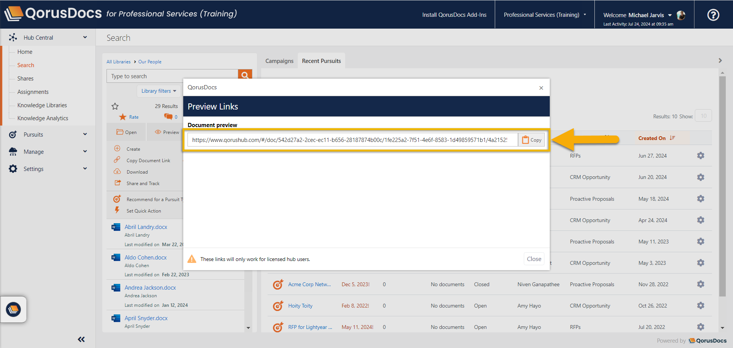The image size is (733, 348).
Task: Click the Type to search field
Action: (172, 76)
